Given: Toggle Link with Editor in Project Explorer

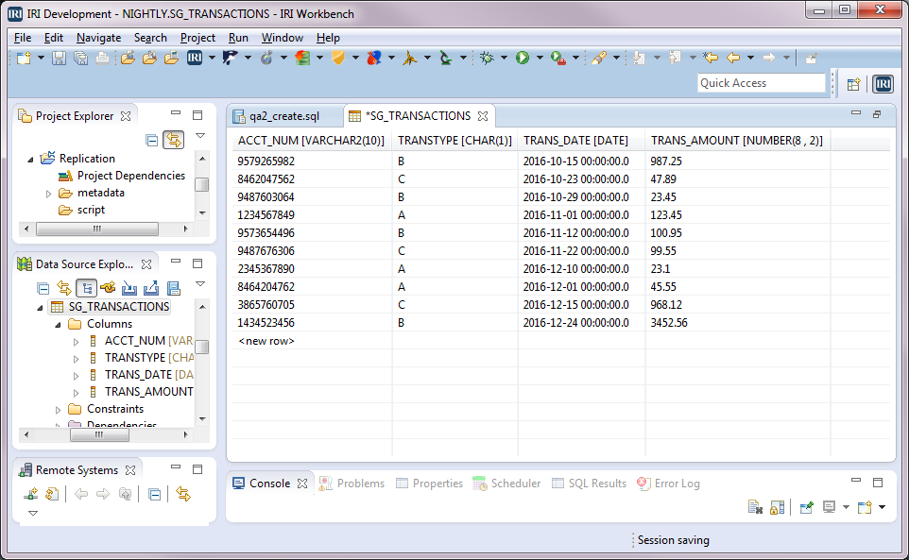Looking at the screenshot, I should point(173,140).
